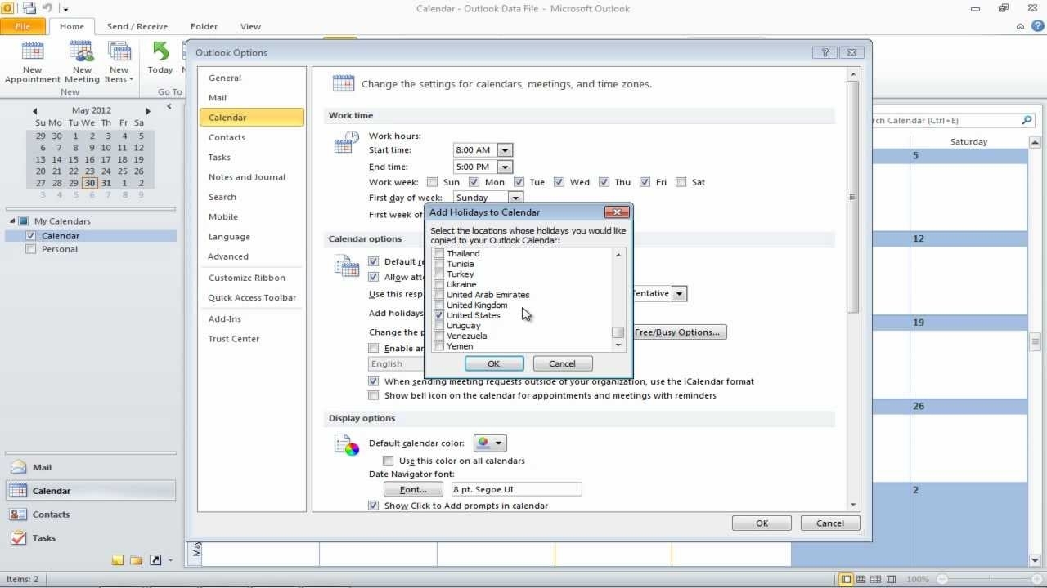Viewport: 1047px width, 588px height.
Task: Open Start time dropdown
Action: point(505,150)
